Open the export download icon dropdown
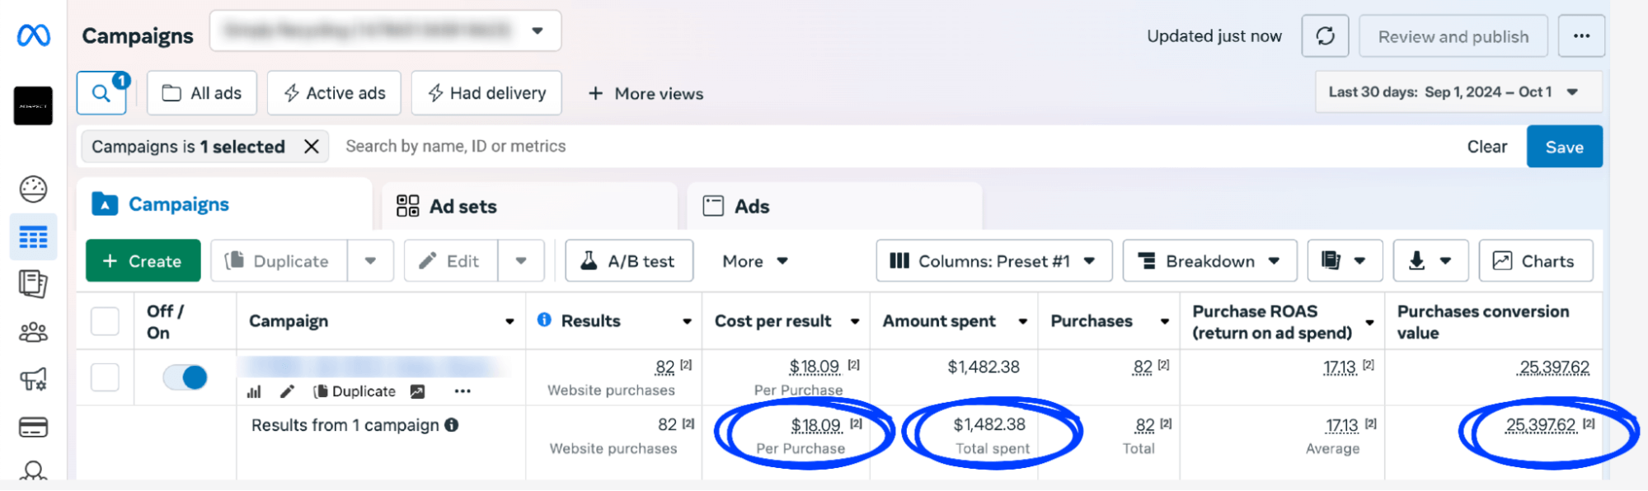The height and width of the screenshot is (491, 1648). click(1430, 261)
